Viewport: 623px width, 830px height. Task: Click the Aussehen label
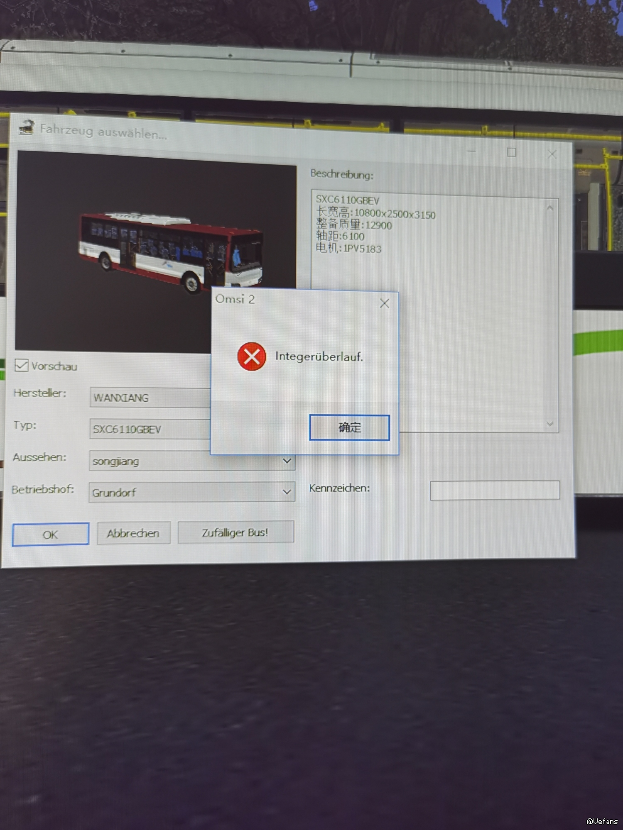[x=39, y=457]
